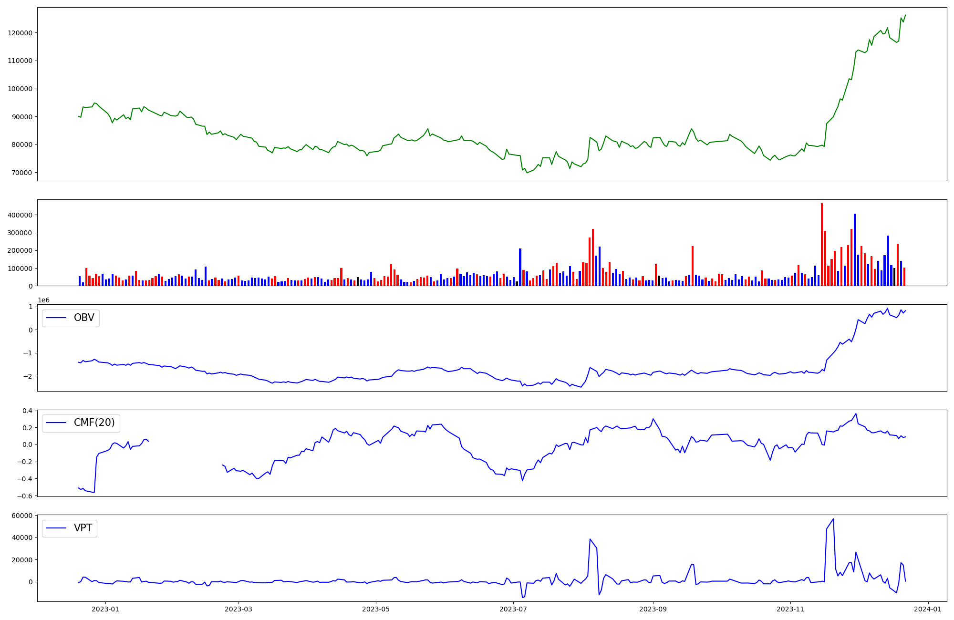The width and height of the screenshot is (954, 620).
Task: Click the highest VPT spike peak
Action: tap(833, 519)
